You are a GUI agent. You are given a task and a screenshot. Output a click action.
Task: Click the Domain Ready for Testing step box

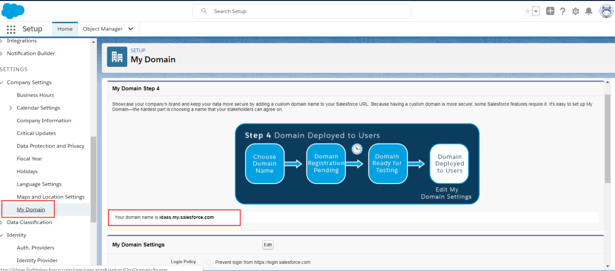click(x=387, y=164)
